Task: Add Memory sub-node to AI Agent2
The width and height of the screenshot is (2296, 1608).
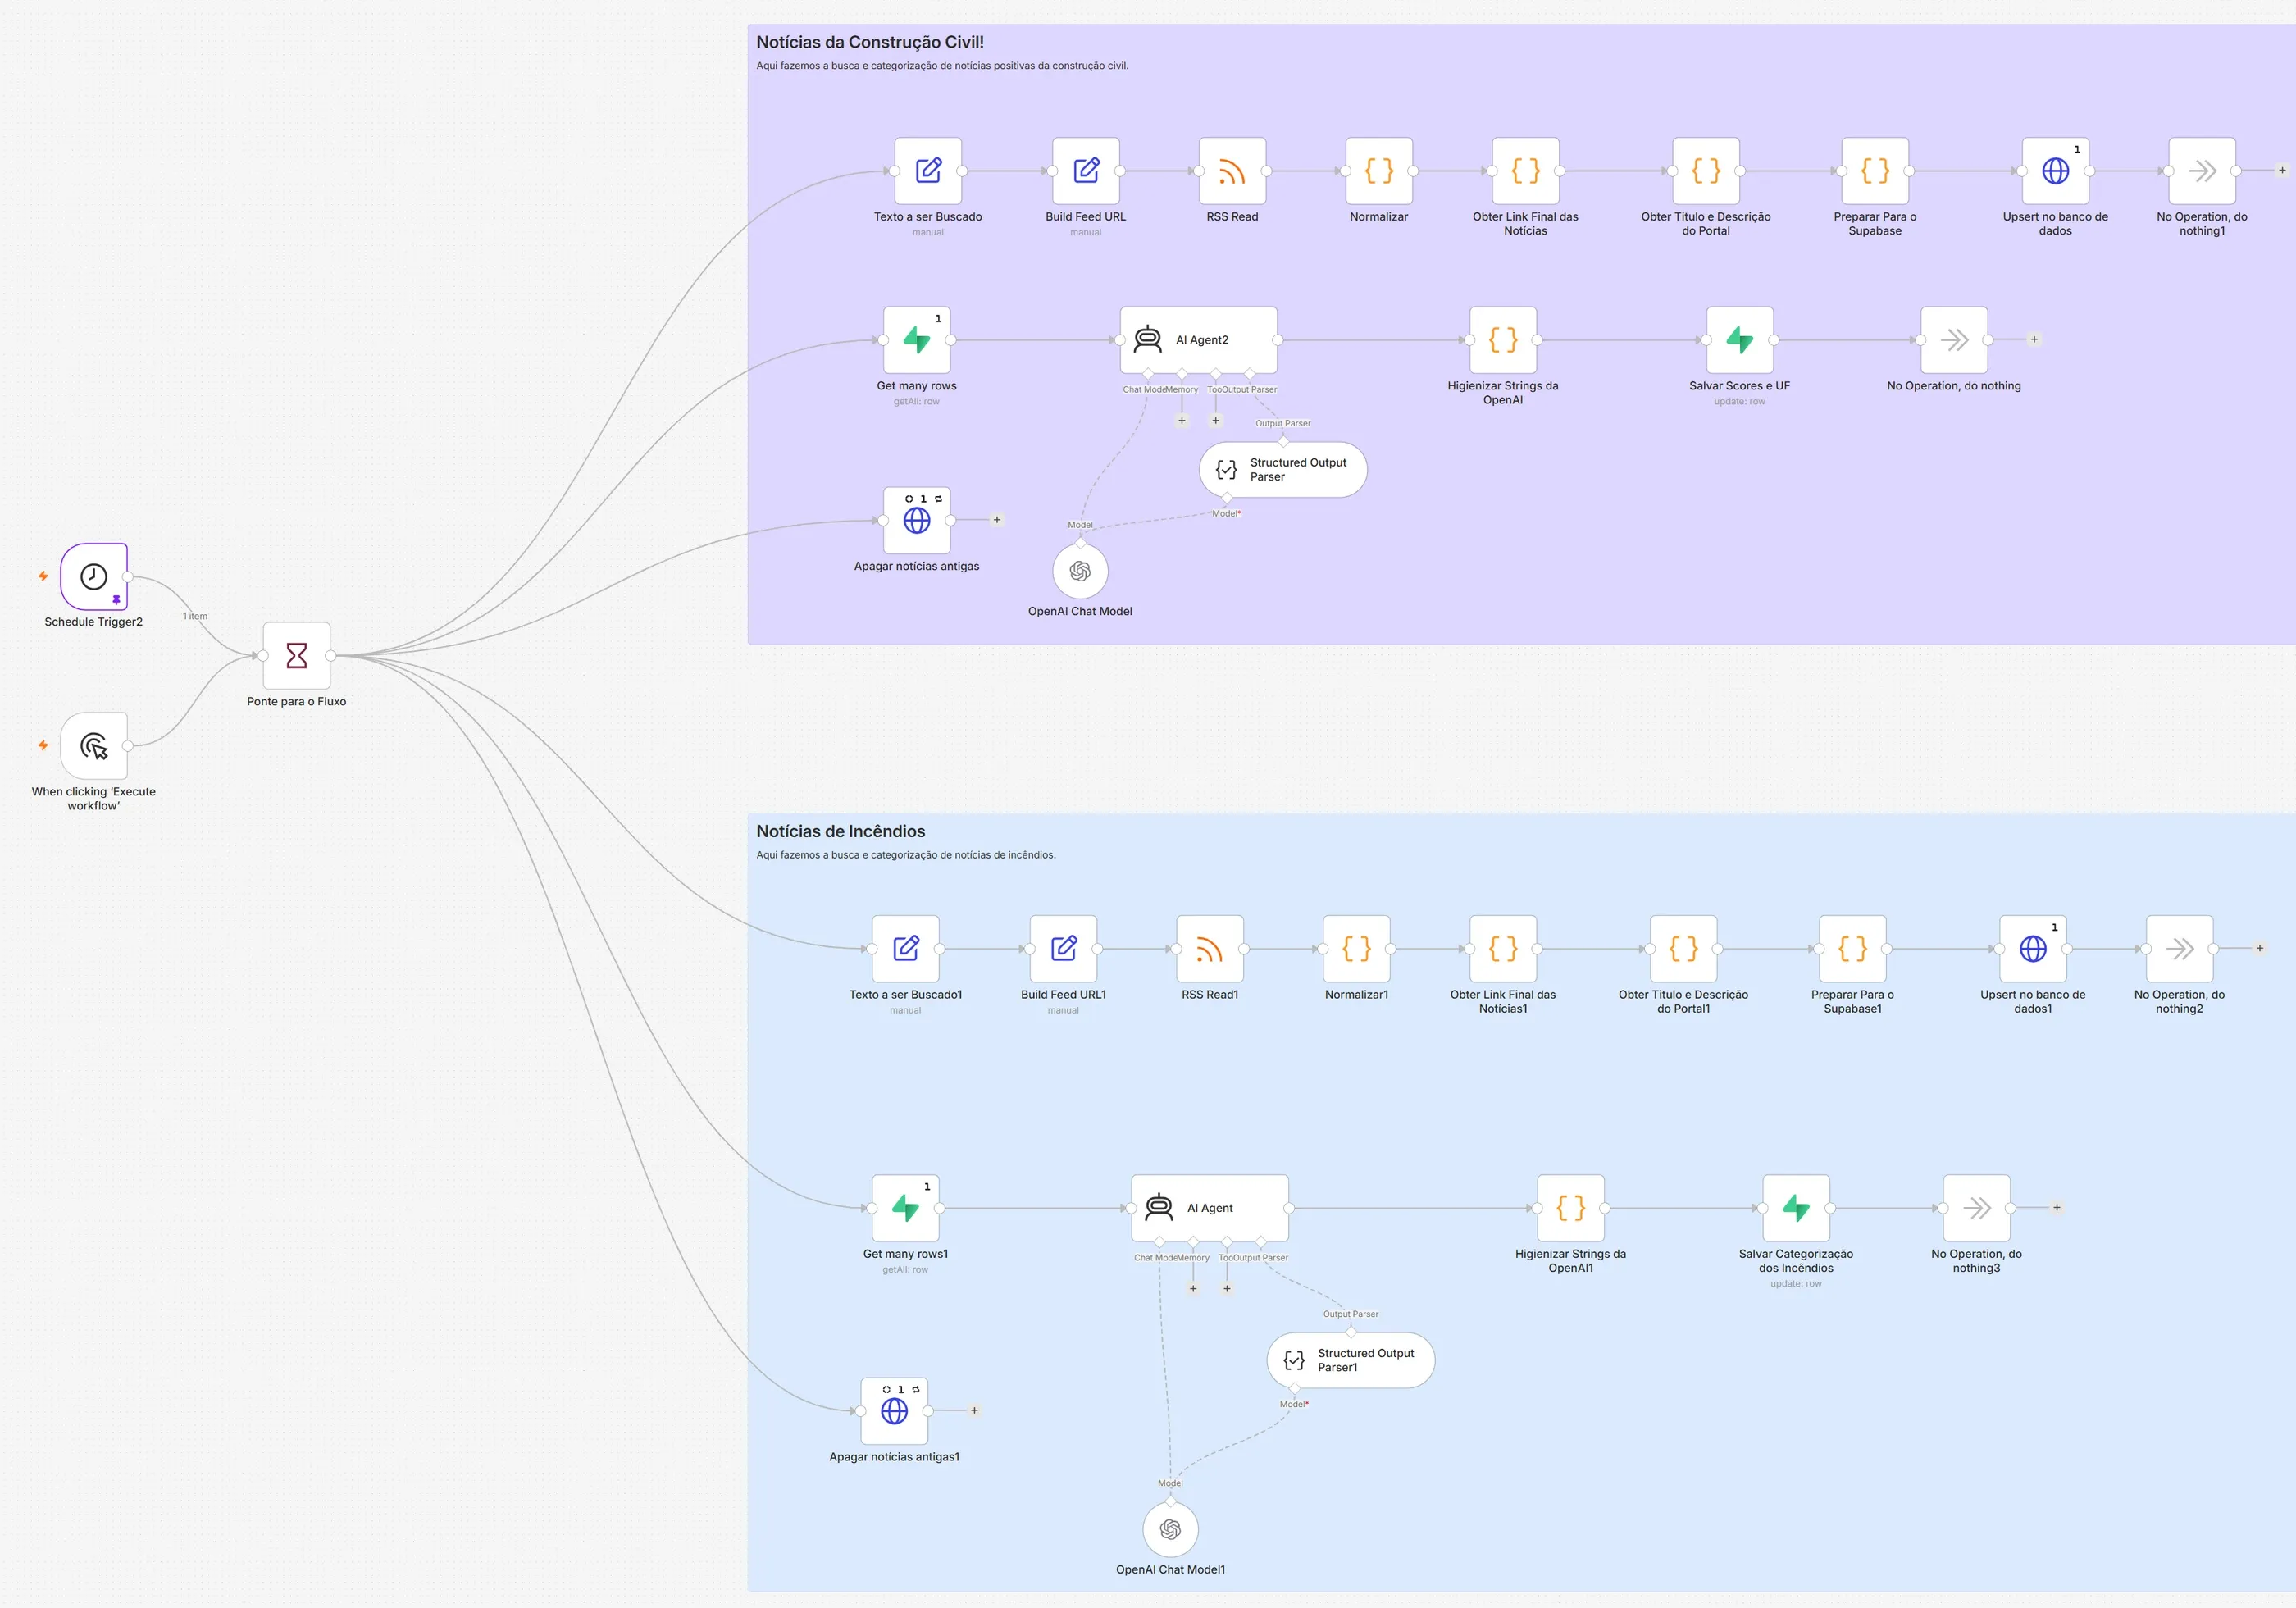Action: click(x=1182, y=421)
